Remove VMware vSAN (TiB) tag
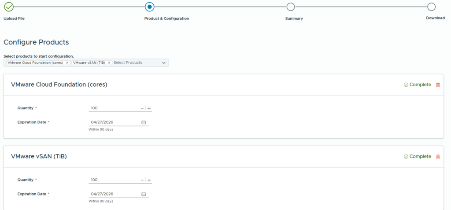This screenshot has width=451, height=210. tap(109, 63)
